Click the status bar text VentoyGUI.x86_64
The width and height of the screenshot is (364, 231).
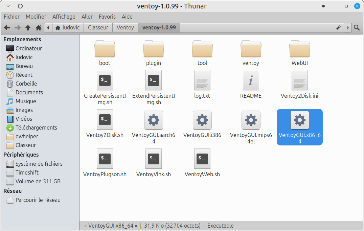coord(111,226)
